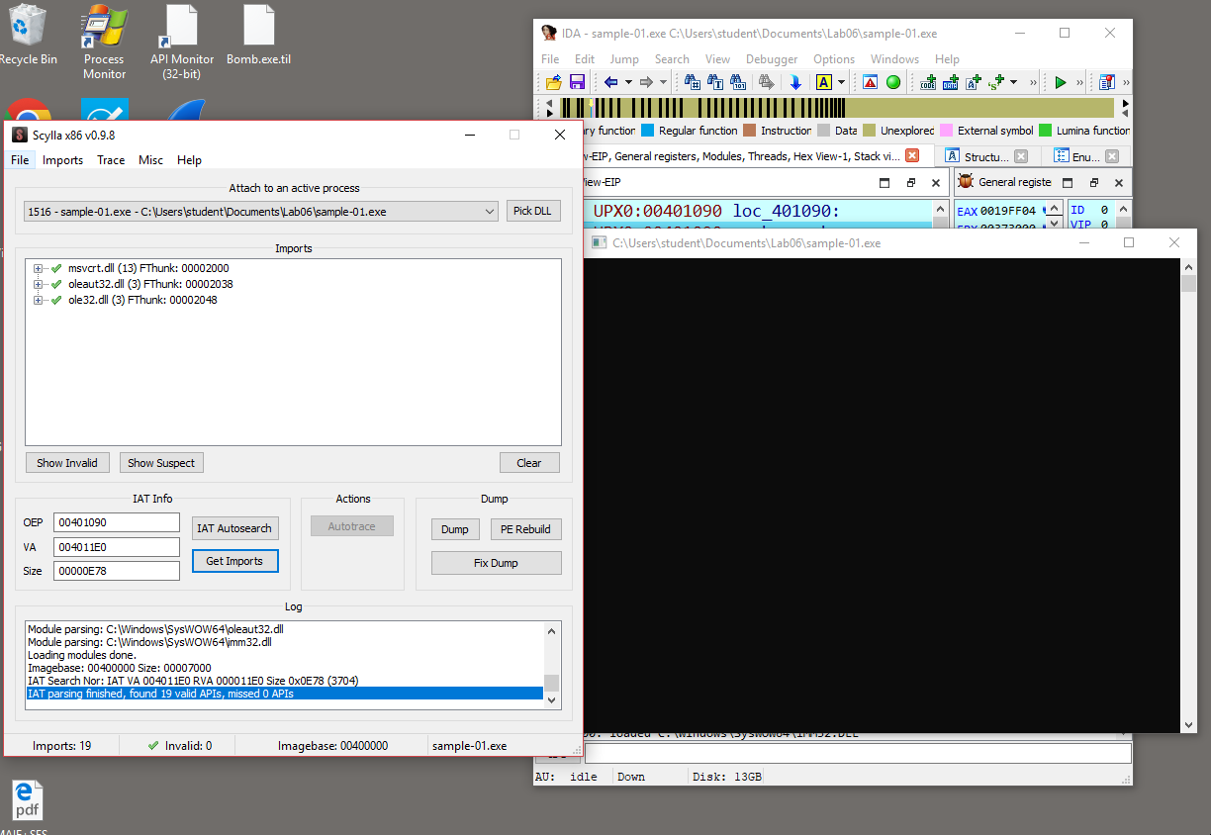This screenshot has width=1211, height=835.
Task: Click the console window vertical scrollbar
Action: [1188, 495]
